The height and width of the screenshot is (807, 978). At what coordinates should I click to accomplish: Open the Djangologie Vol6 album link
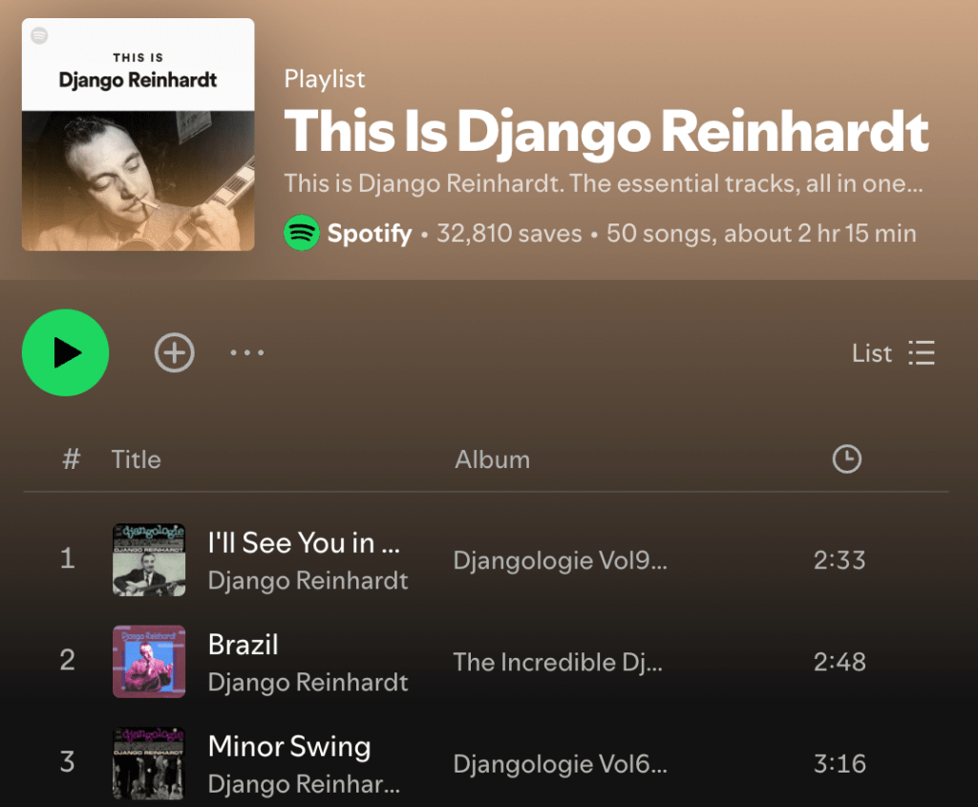(560, 763)
